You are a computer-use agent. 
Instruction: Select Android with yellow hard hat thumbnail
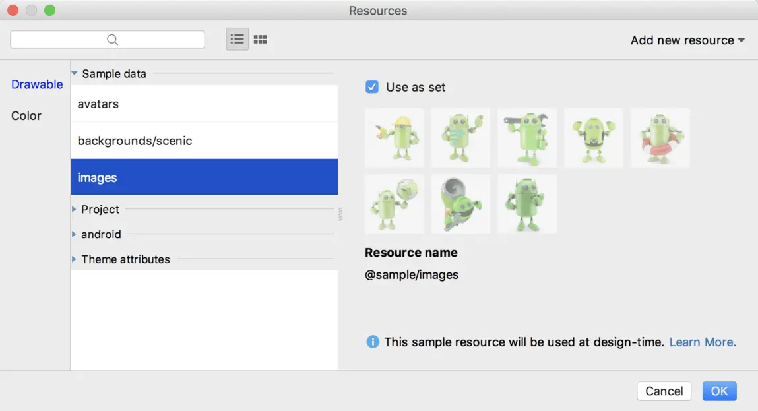click(395, 138)
